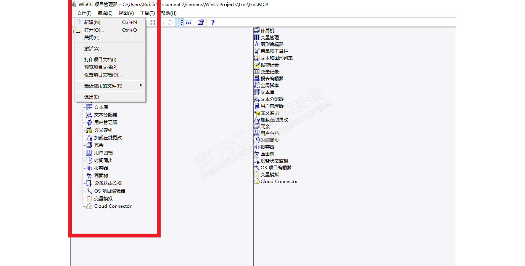Click 报警记录 icon in the right pane
Viewport: 525px width, 266px height.
pyautogui.click(x=257, y=65)
